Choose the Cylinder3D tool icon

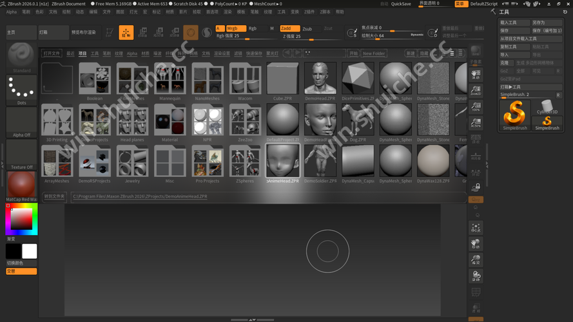pos(547,105)
